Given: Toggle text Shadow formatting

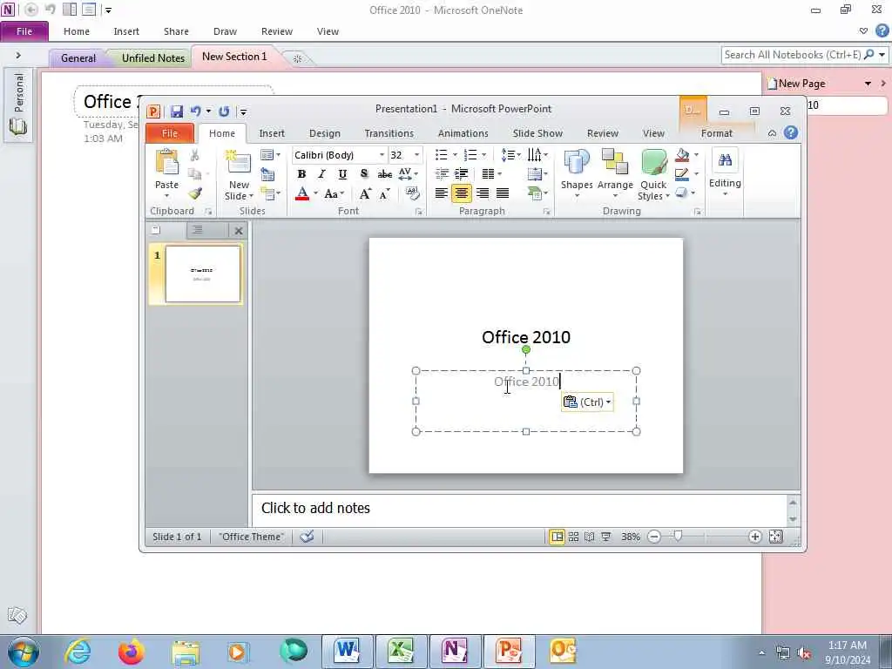Looking at the screenshot, I should pos(363,174).
